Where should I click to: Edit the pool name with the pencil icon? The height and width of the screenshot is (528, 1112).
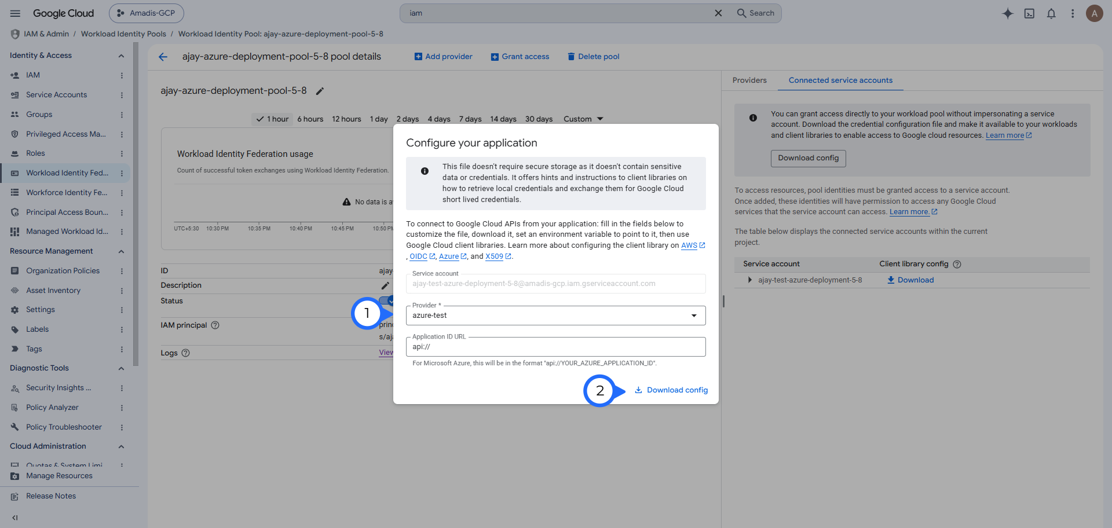coord(320,91)
